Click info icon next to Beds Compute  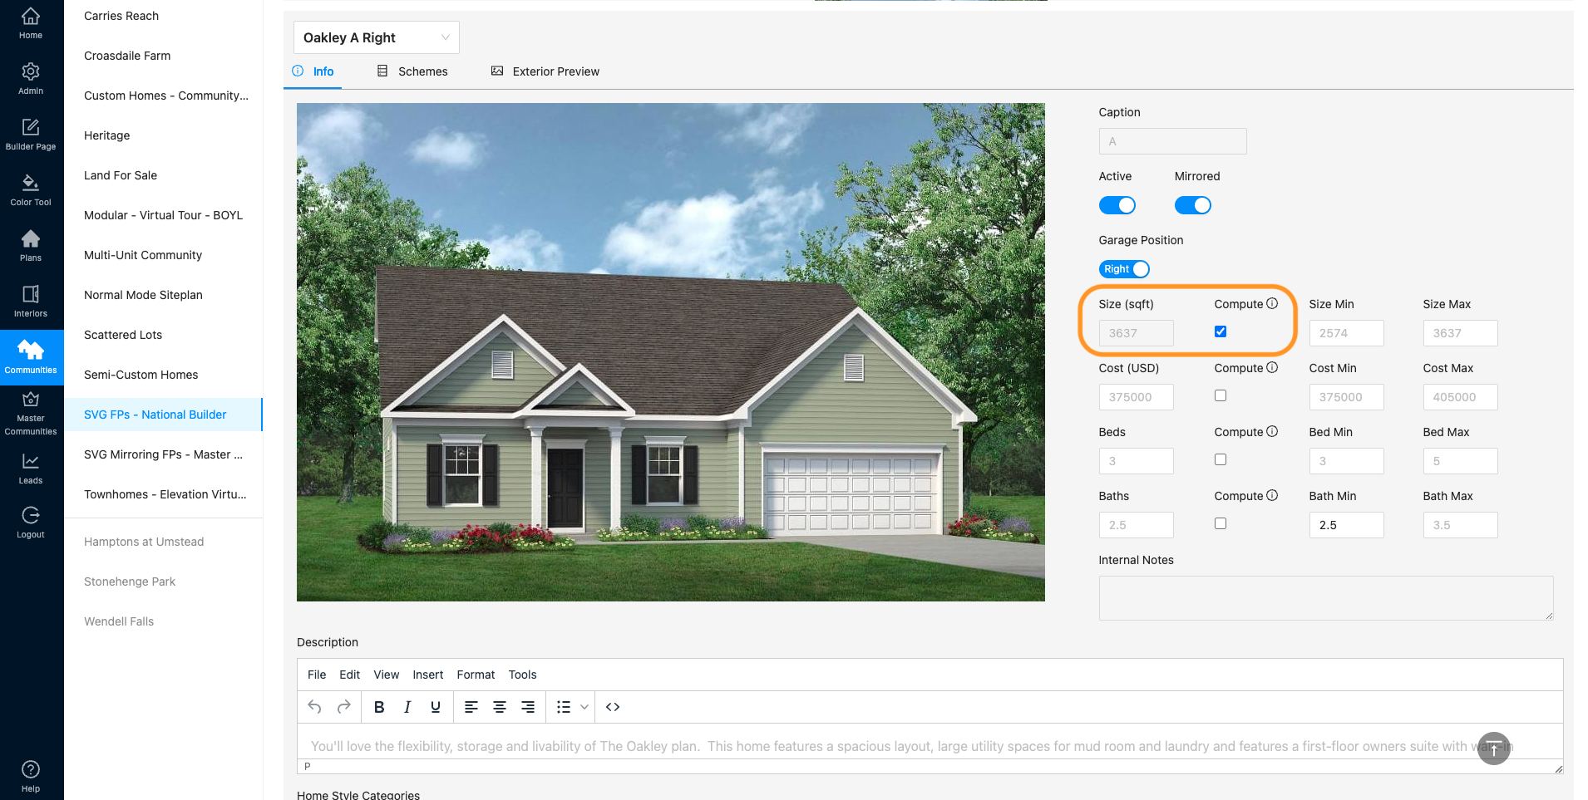coord(1272,431)
